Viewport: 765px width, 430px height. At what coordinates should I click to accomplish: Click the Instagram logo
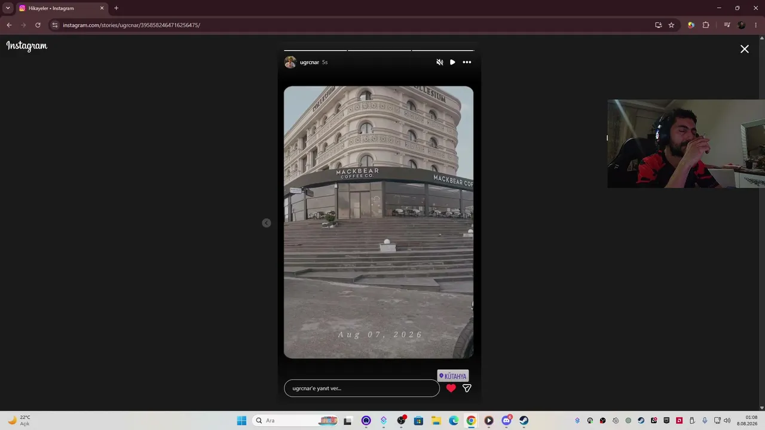27,46
